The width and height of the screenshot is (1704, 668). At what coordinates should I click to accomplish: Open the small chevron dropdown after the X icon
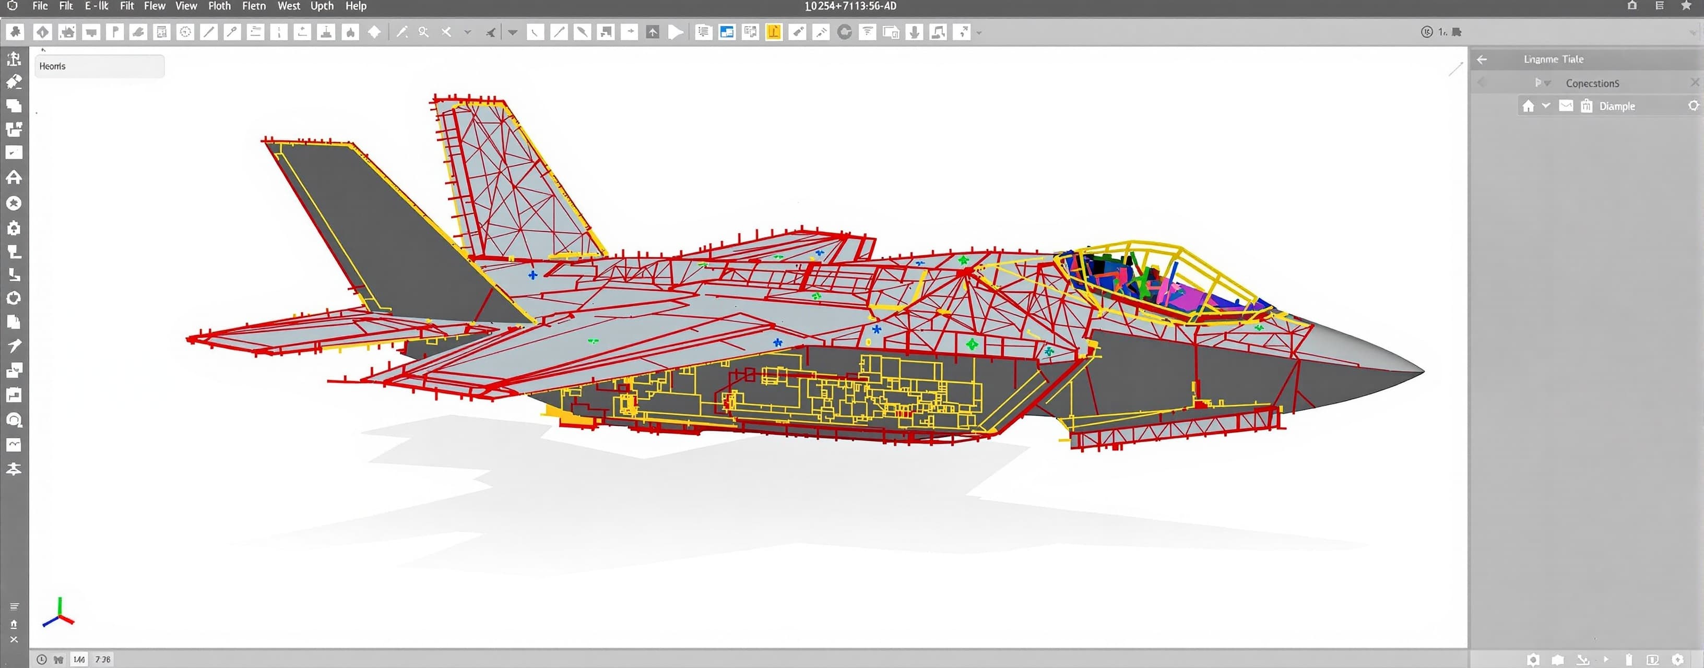click(x=468, y=32)
